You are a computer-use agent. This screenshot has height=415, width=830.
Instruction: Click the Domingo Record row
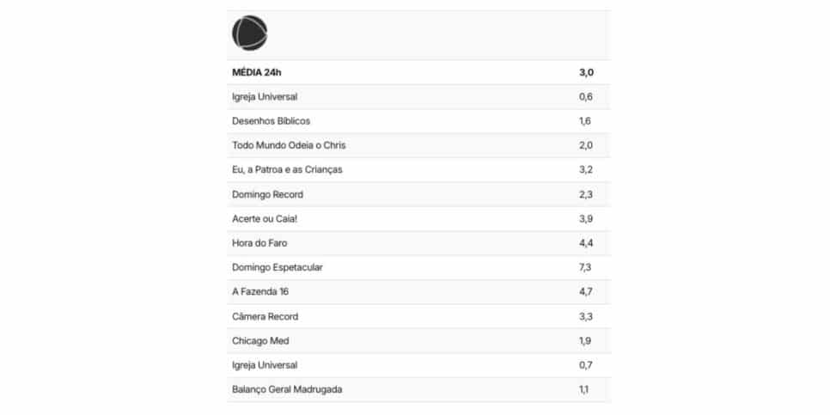(418, 195)
